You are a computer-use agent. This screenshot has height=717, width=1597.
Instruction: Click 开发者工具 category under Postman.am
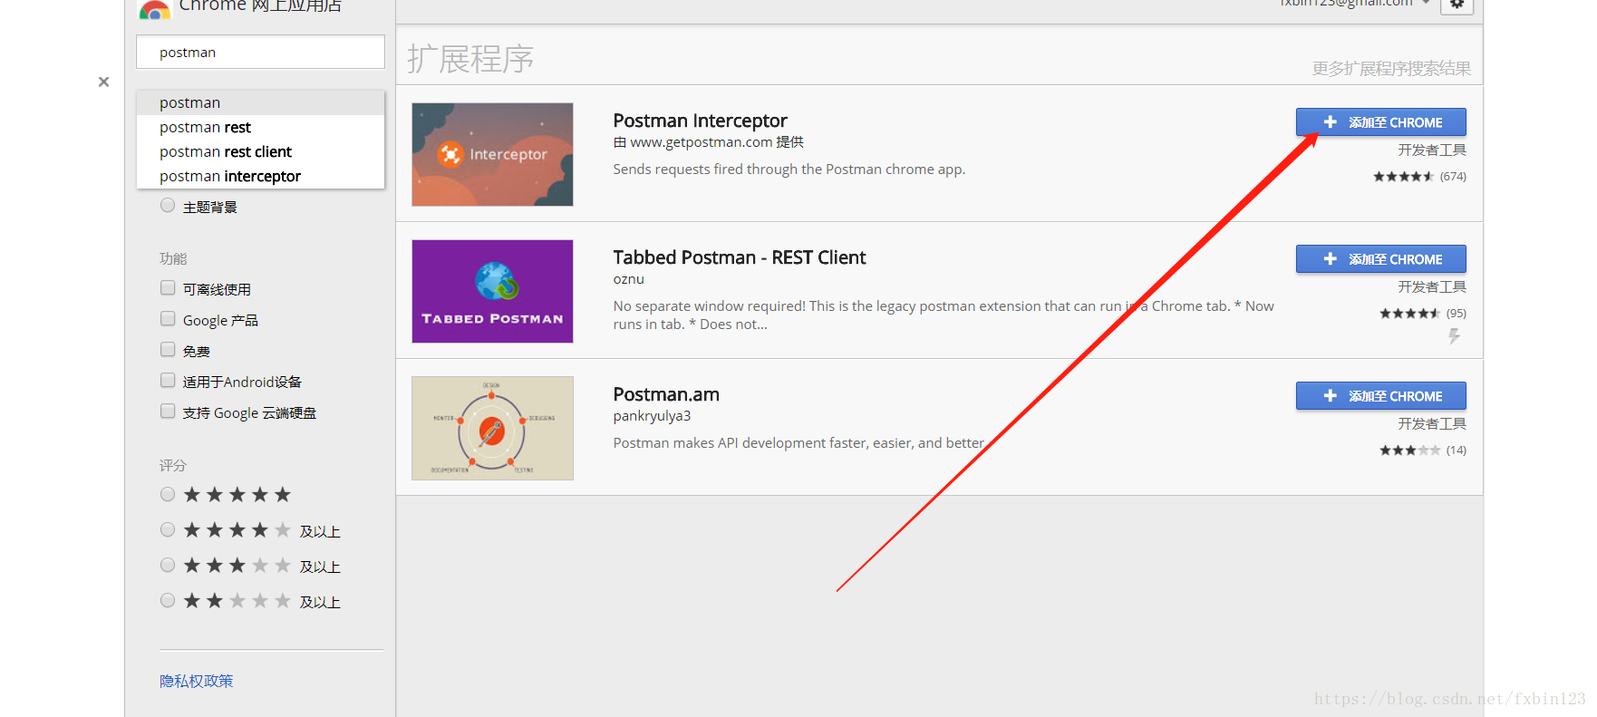click(1432, 424)
